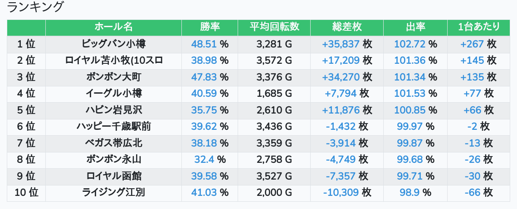
Task: Open ボンボン永山 hall entry
Action: 113,159
